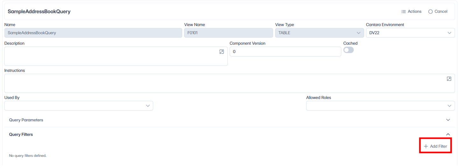Open the View Type dropdown
460x168 pixels.
(x=319, y=33)
